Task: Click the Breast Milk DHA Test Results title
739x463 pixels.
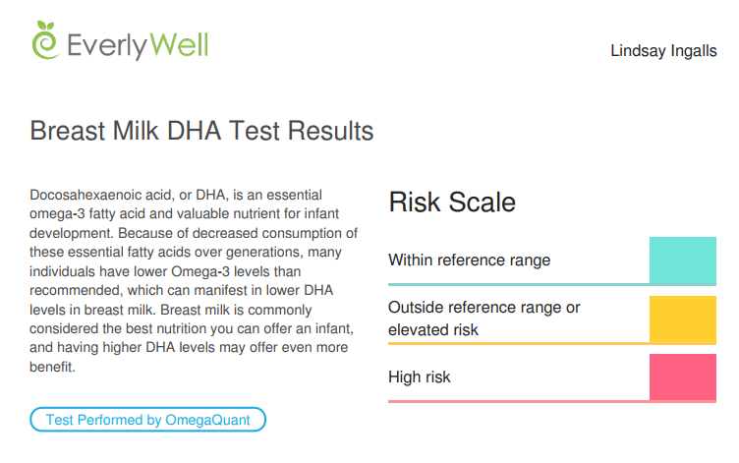Action: point(201,131)
